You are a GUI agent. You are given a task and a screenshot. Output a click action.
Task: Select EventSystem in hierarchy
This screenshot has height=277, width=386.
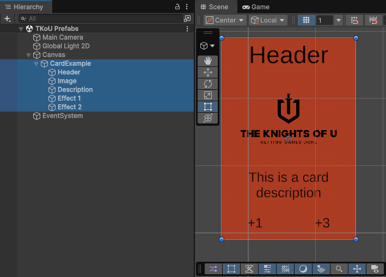(x=97, y=116)
